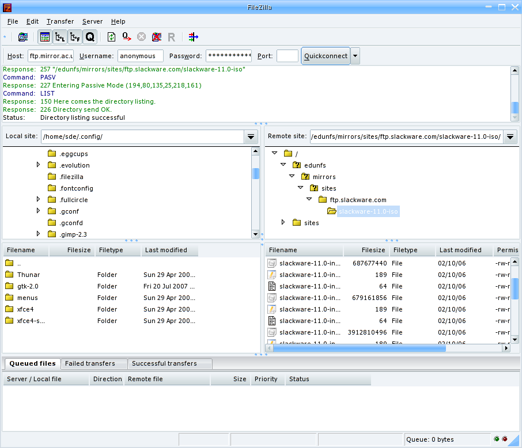Expand the .gconf folder in local tree
The image size is (522, 448).
tap(38, 211)
